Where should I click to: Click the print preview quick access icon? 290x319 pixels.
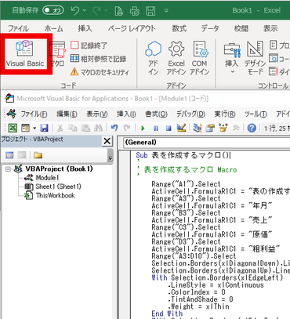click(x=119, y=11)
